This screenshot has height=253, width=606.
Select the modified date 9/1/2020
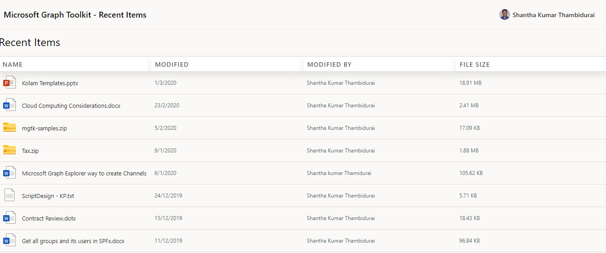pos(166,151)
